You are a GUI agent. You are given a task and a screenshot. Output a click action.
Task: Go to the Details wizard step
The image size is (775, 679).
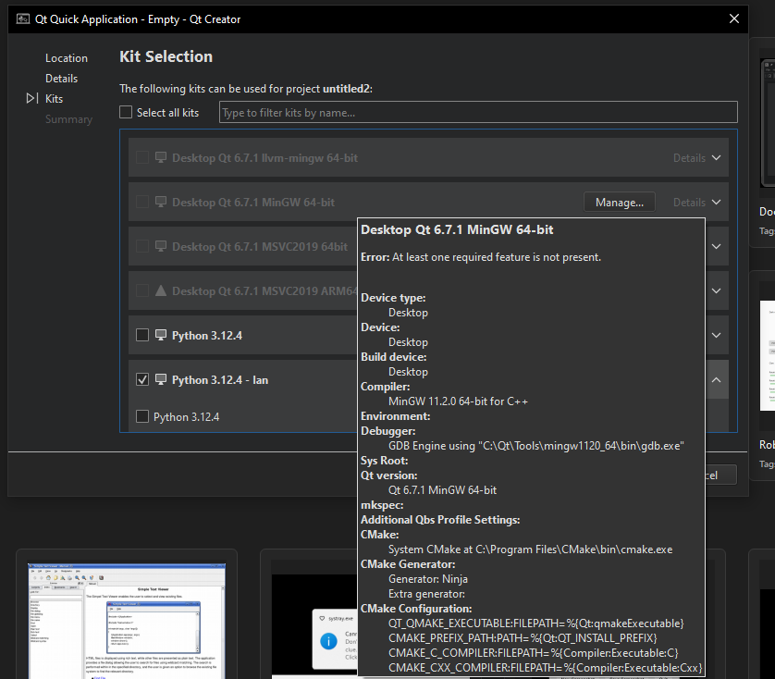(x=61, y=78)
